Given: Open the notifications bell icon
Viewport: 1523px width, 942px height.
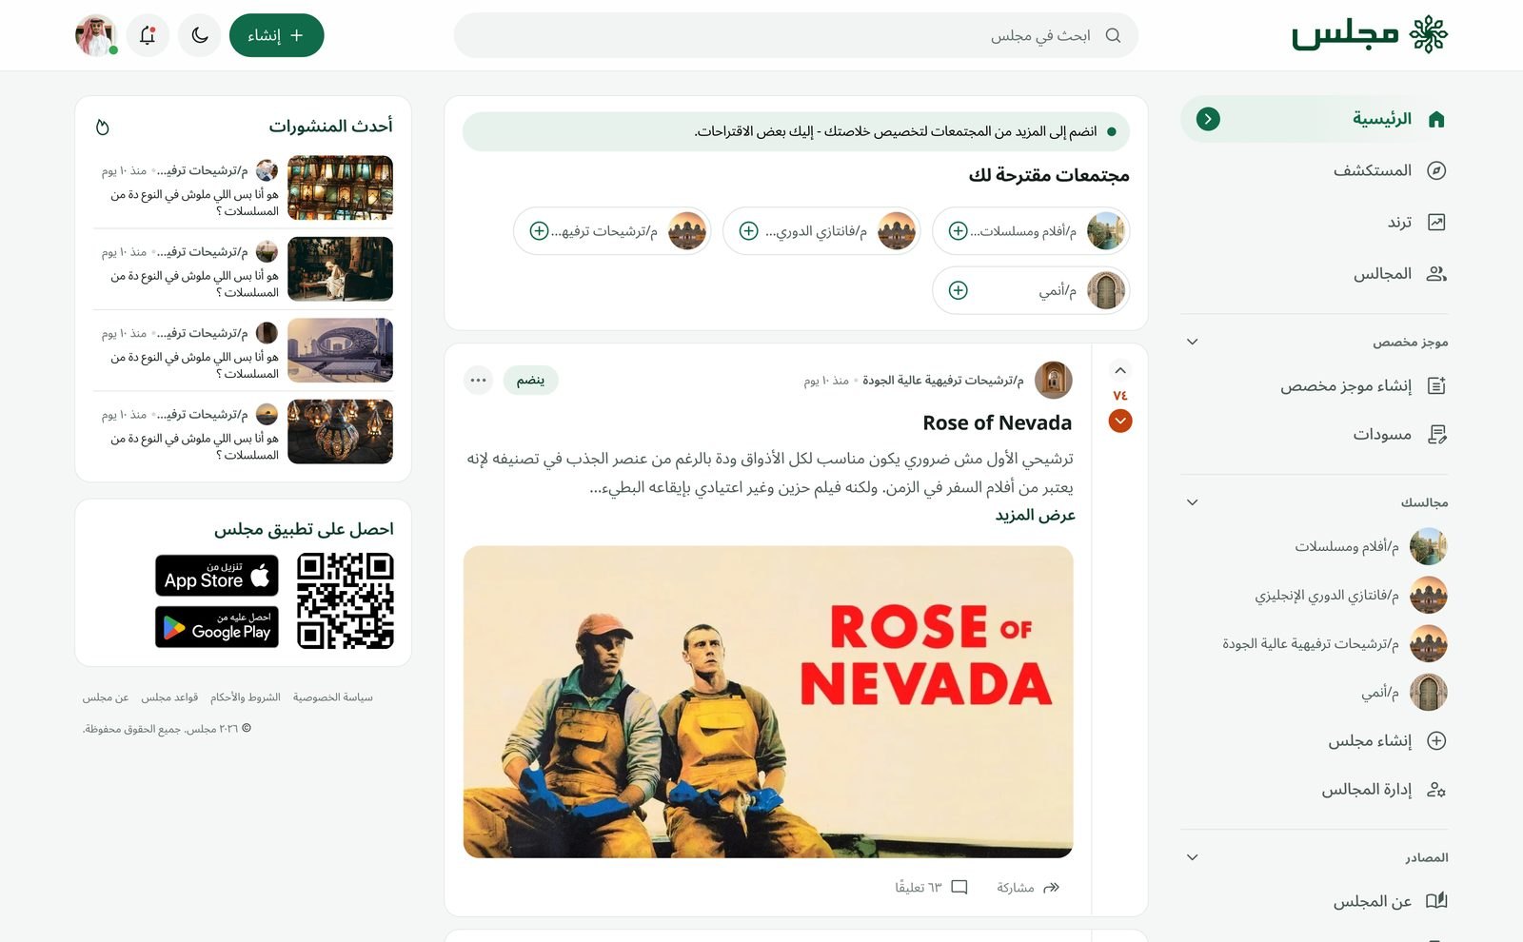Looking at the screenshot, I should coord(148,35).
